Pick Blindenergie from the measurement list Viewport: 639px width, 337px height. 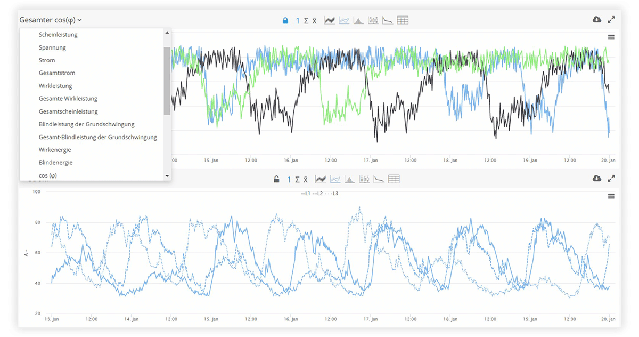(55, 163)
